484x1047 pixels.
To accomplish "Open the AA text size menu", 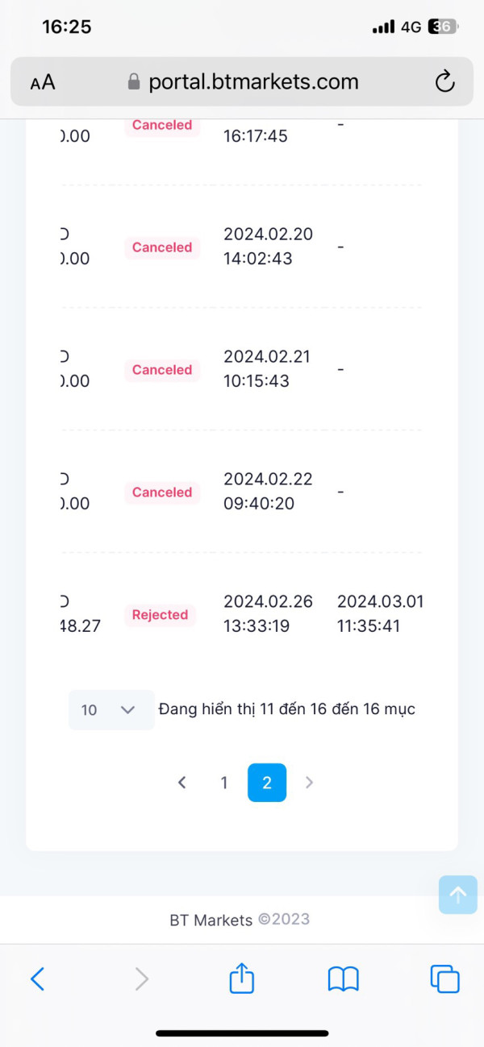I will (x=43, y=82).
